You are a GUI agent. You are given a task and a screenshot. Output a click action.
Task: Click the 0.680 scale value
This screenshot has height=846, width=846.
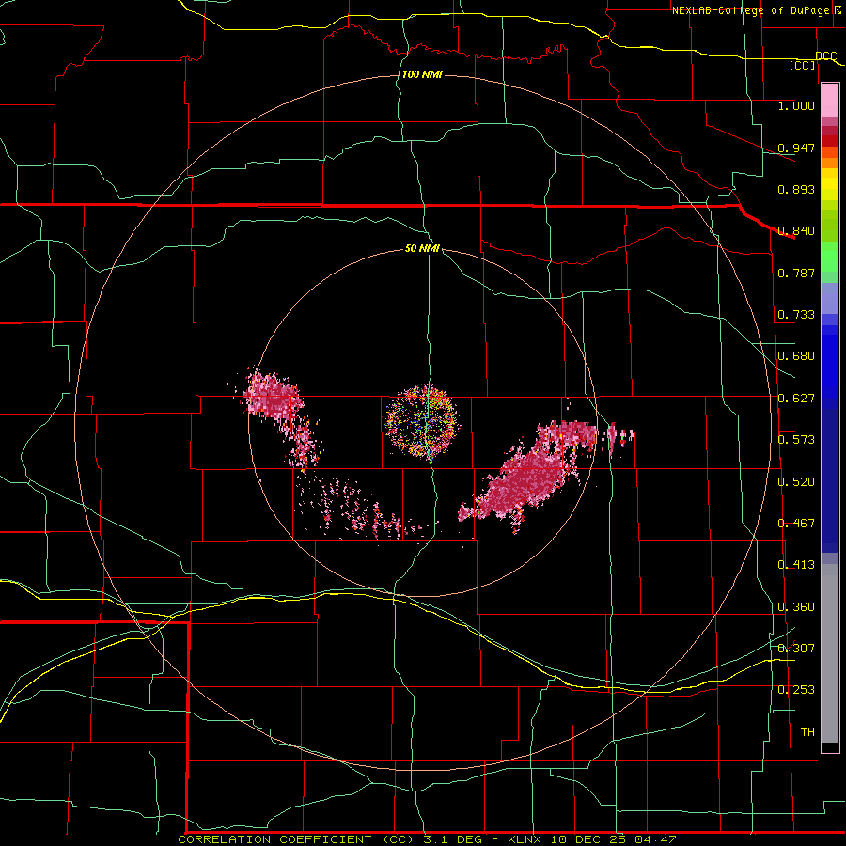tap(796, 356)
